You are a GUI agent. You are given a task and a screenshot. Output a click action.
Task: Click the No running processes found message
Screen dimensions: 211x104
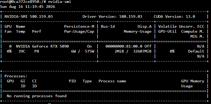pos(37,96)
